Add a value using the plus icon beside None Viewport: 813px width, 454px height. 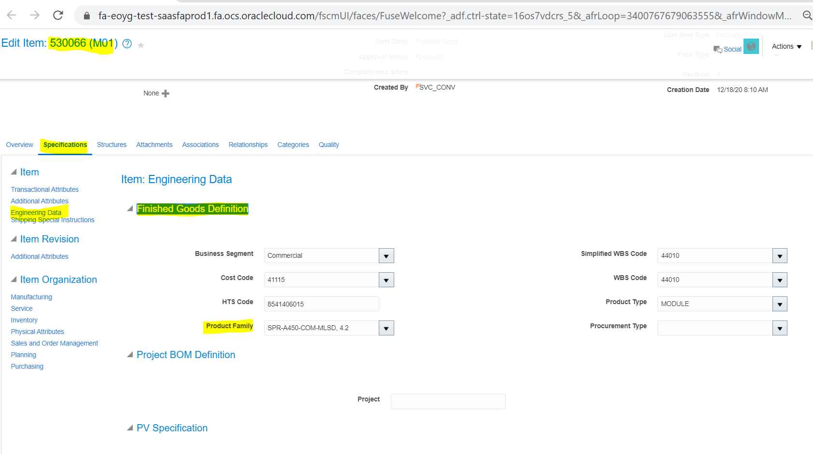click(165, 93)
